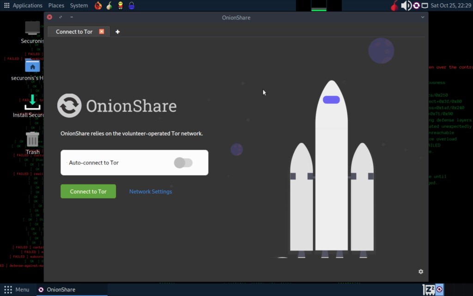473x296 pixels.
Task: Open the Applications menu
Action: [23, 6]
